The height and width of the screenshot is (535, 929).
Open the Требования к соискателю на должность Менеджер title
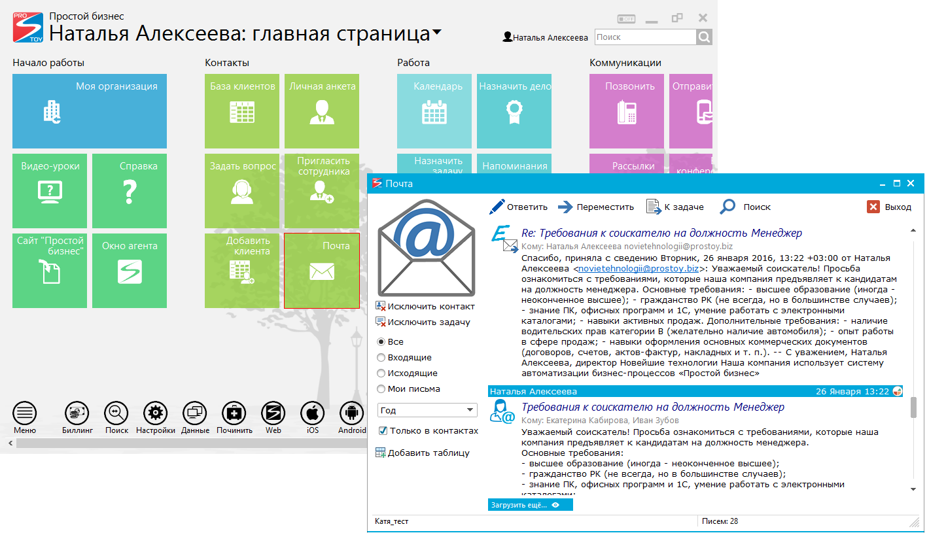pos(653,407)
